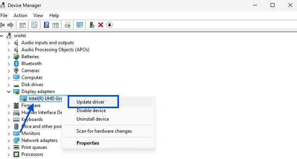This screenshot has height=159, width=297.
Task: Click the Computer monitor icon
Action: [x=16, y=78]
